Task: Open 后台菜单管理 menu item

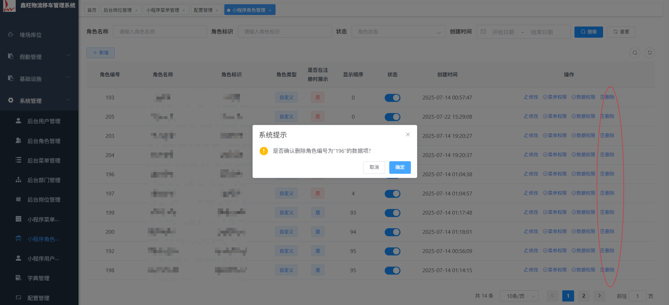Action: tap(39, 160)
